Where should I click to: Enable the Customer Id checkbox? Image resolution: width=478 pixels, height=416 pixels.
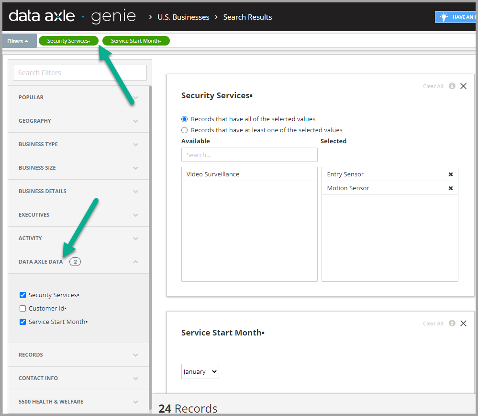click(x=22, y=308)
